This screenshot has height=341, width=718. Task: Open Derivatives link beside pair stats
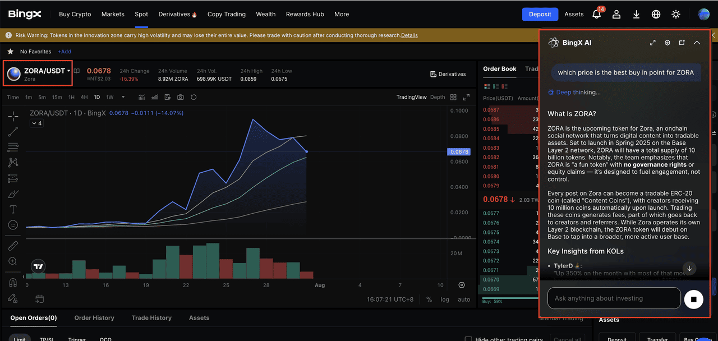click(x=448, y=74)
